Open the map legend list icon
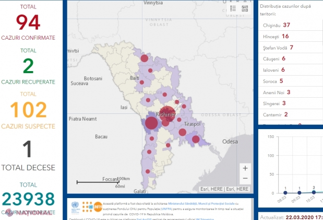This screenshot has width=323, height=220. pos(233,8)
